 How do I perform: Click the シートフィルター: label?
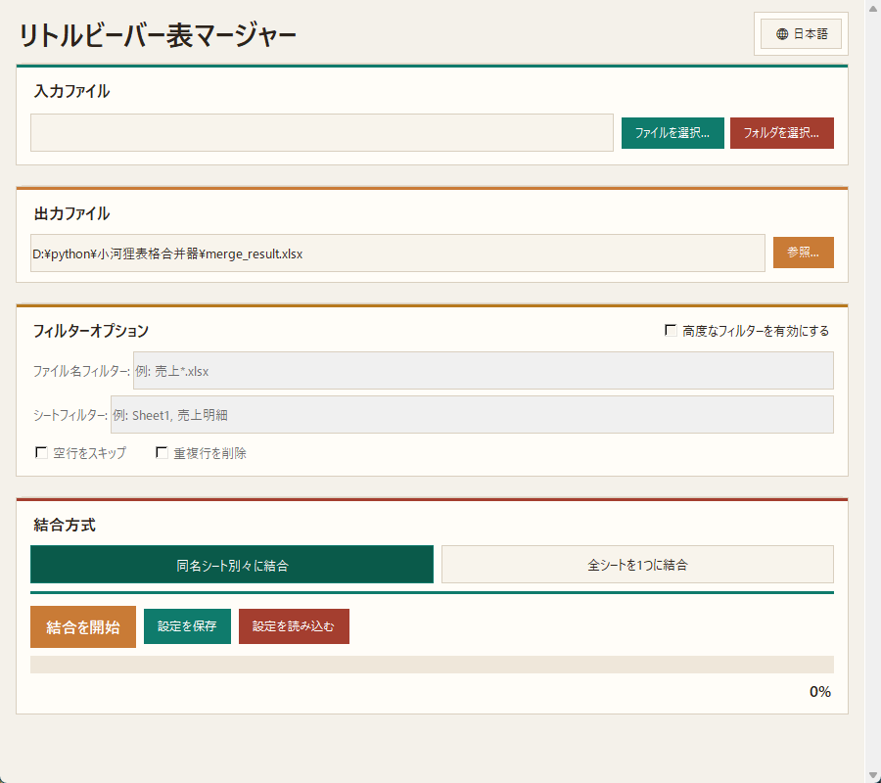click(70, 415)
